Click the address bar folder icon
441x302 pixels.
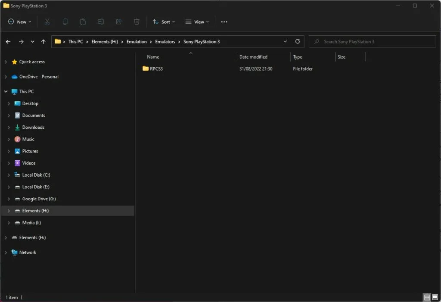click(x=58, y=41)
